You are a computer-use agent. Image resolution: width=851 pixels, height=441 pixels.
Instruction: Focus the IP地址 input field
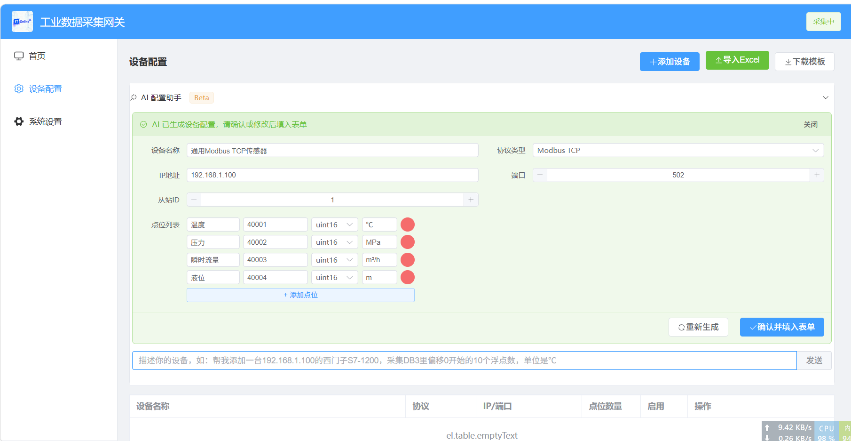[x=332, y=175]
